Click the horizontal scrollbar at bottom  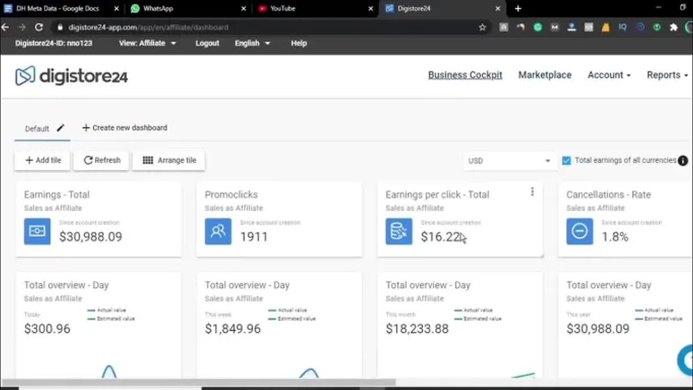point(198,383)
